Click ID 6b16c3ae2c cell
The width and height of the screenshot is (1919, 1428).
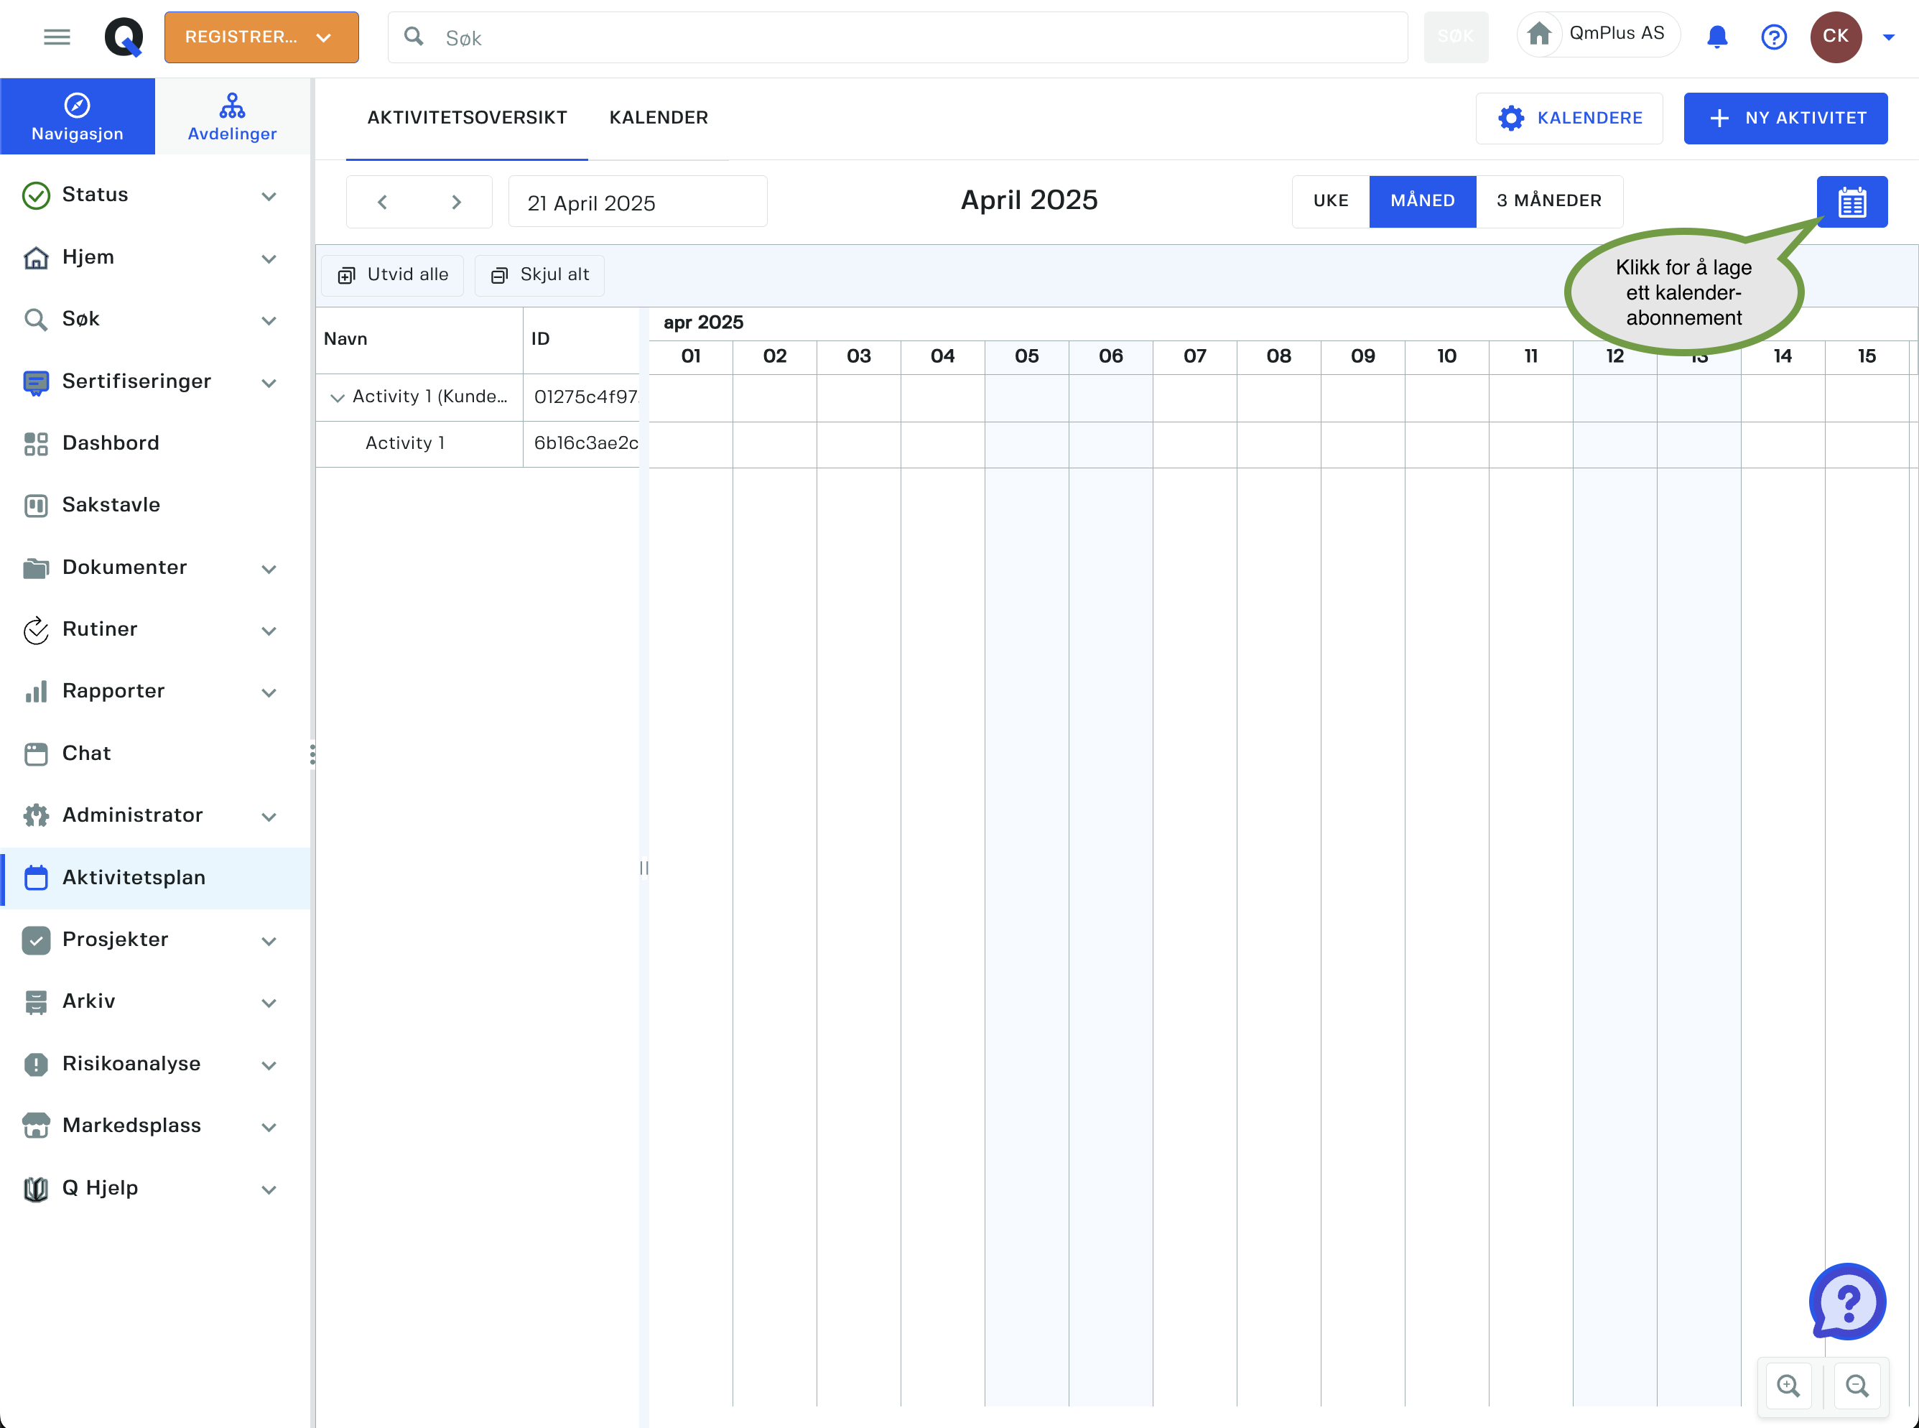[x=582, y=443]
